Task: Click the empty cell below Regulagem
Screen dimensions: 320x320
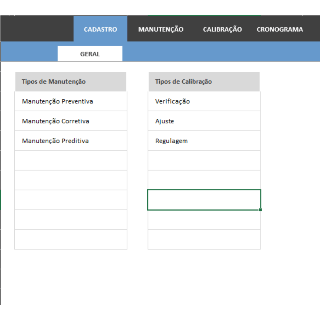Action: tap(204, 160)
